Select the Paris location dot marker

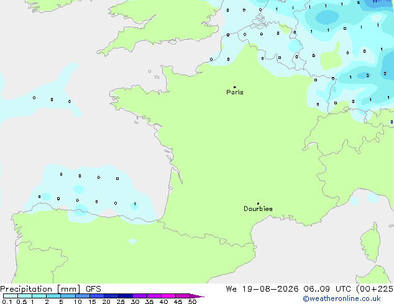pyautogui.click(x=235, y=87)
